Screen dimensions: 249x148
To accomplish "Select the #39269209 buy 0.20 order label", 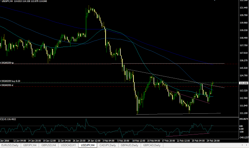I will [x=10, y=81].
